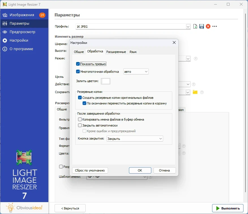Click the help icon beside Цвета
The height and width of the screenshot is (214, 248).
184,153
